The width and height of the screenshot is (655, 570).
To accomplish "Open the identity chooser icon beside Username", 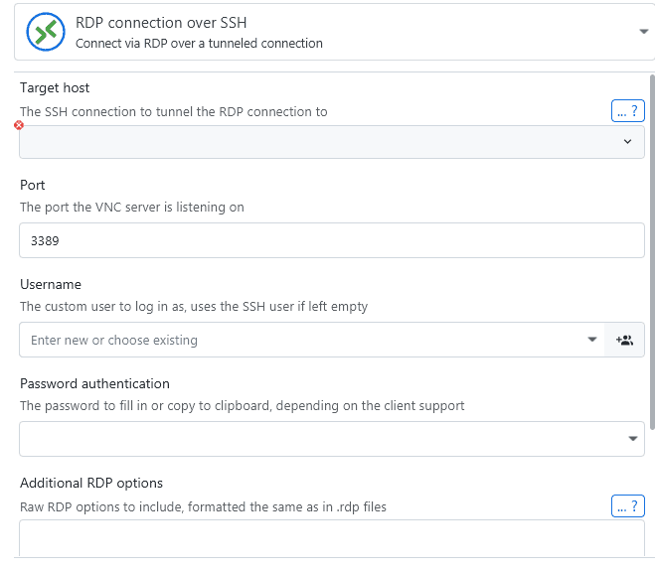I will (x=624, y=340).
